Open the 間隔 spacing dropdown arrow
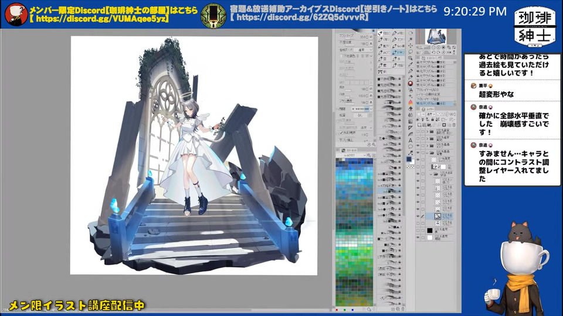Image resolution: width=563 pixels, height=316 pixels. point(371,109)
